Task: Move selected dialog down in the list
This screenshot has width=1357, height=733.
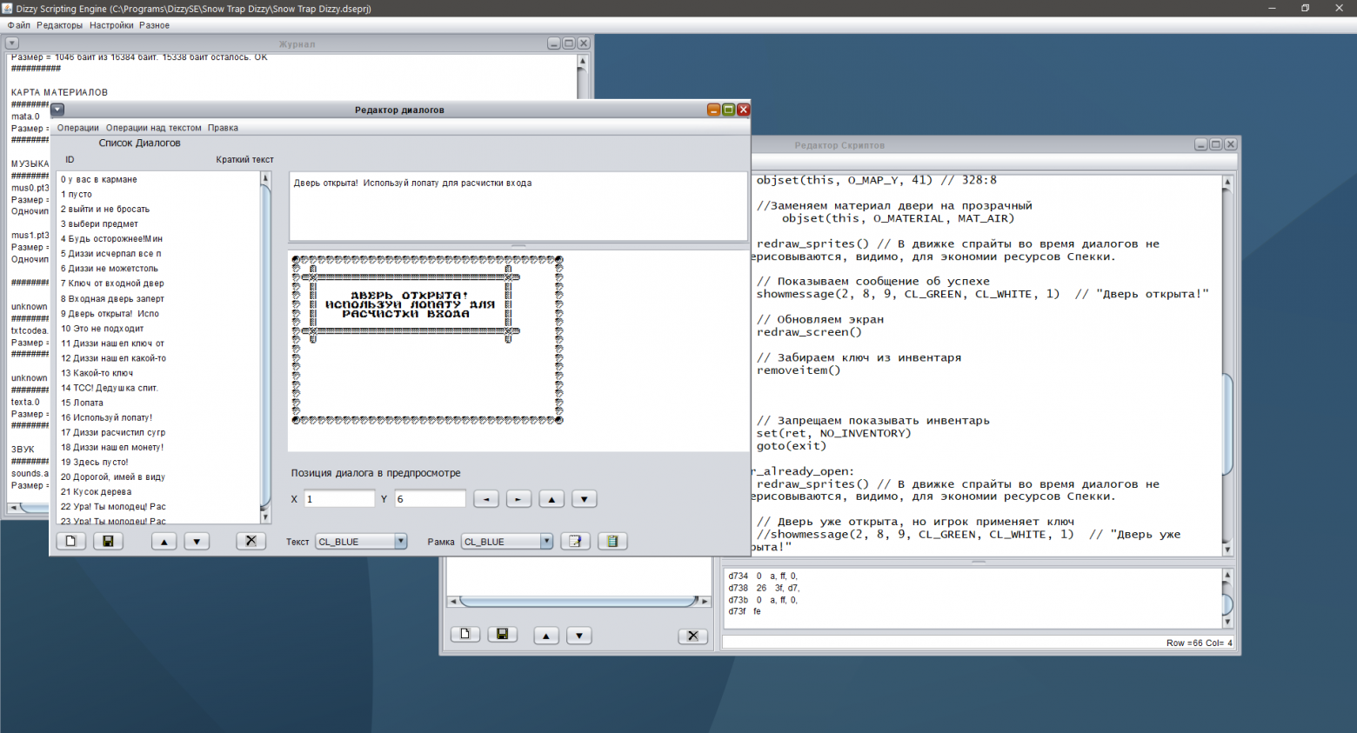Action: pyautogui.click(x=197, y=541)
